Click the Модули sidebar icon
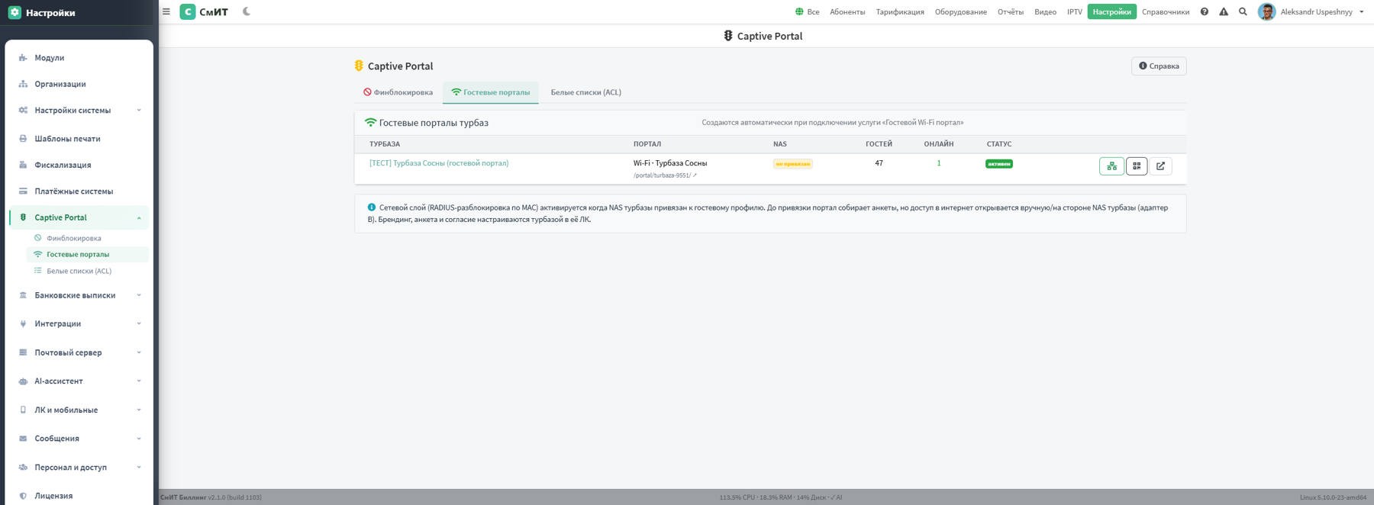This screenshot has width=1374, height=505. tap(23, 58)
